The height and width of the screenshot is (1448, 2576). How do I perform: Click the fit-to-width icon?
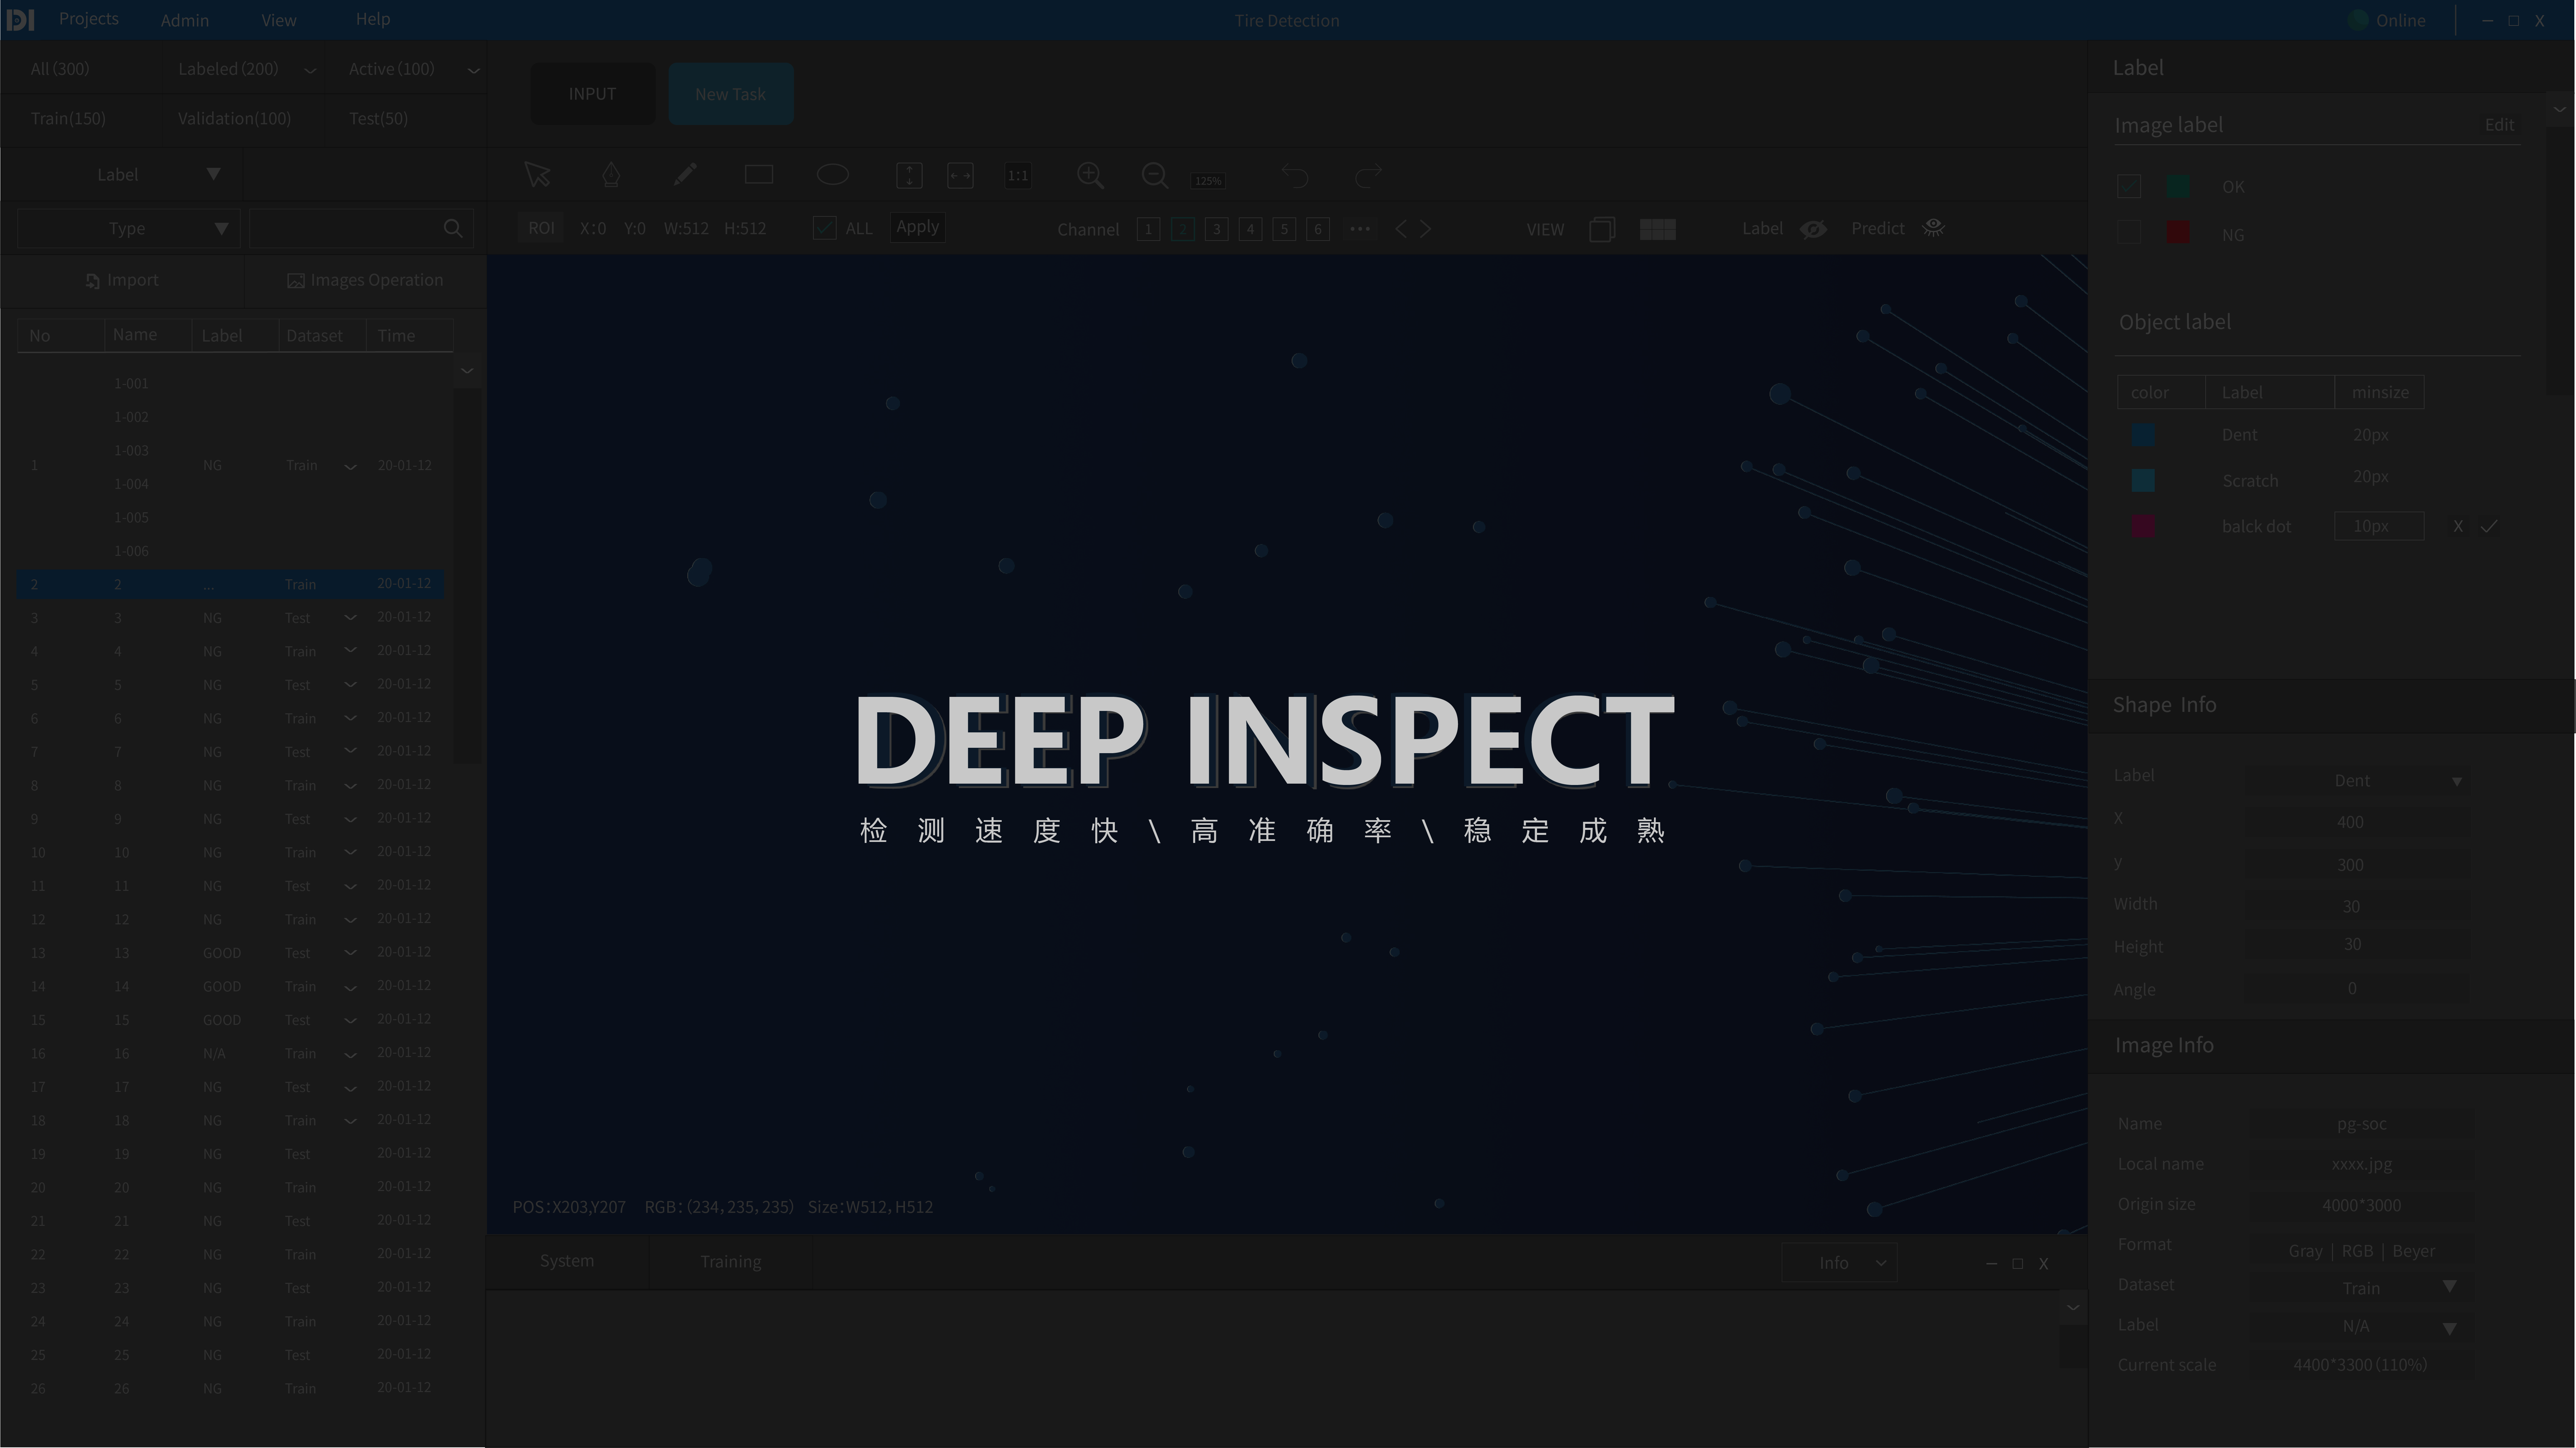(960, 176)
